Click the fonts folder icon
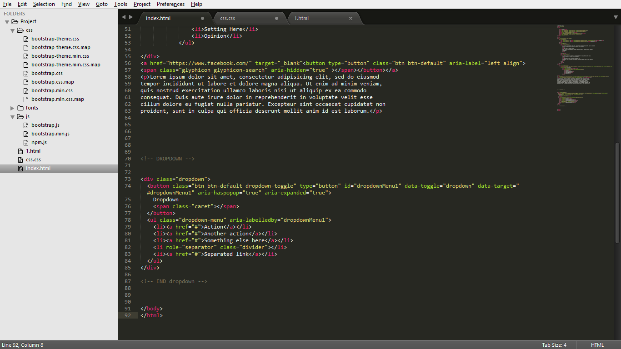The image size is (621, 349). point(20,108)
